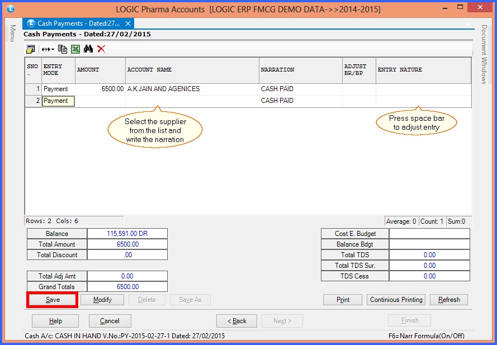Screen dimensions: 497x345
Task: Click the red X delete row icon
Action: (x=101, y=49)
